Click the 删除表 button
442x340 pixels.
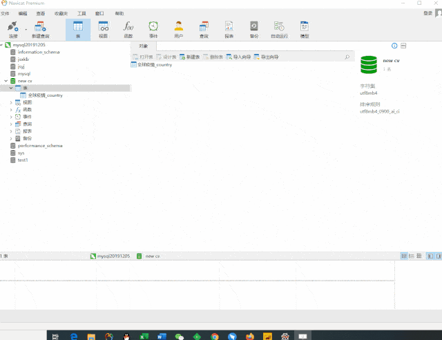pyautogui.click(x=213, y=57)
